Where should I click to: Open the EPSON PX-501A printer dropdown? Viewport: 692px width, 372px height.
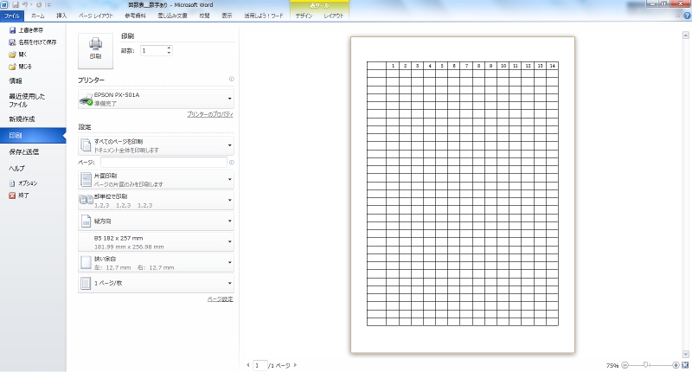pyautogui.click(x=156, y=99)
